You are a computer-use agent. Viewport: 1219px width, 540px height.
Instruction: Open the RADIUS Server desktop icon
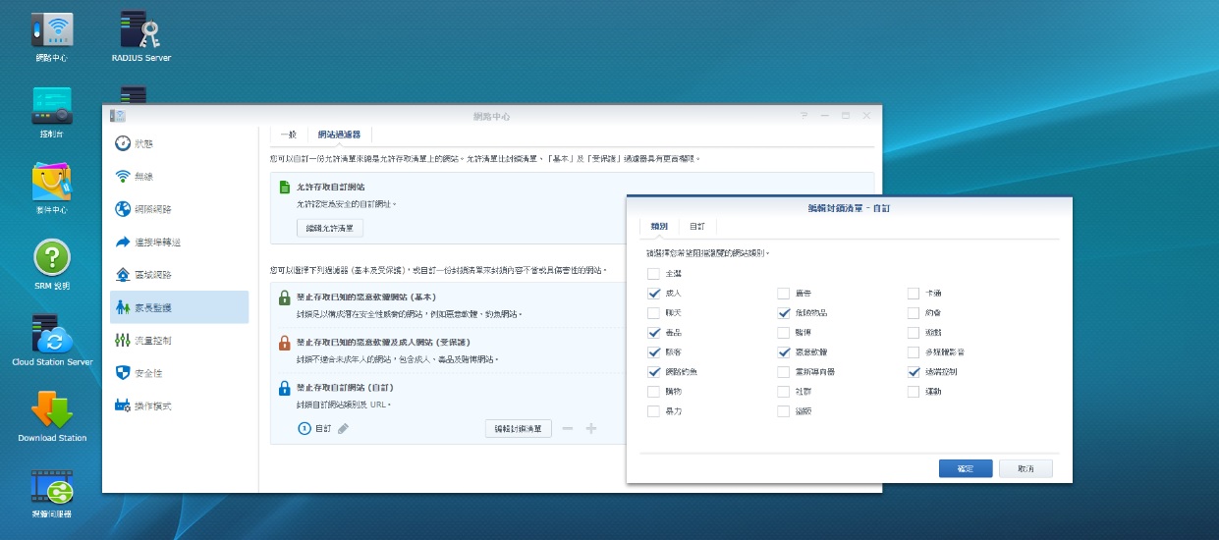click(140, 30)
